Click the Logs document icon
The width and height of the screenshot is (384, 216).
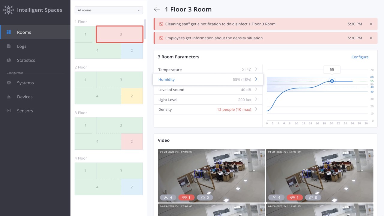[9, 46]
